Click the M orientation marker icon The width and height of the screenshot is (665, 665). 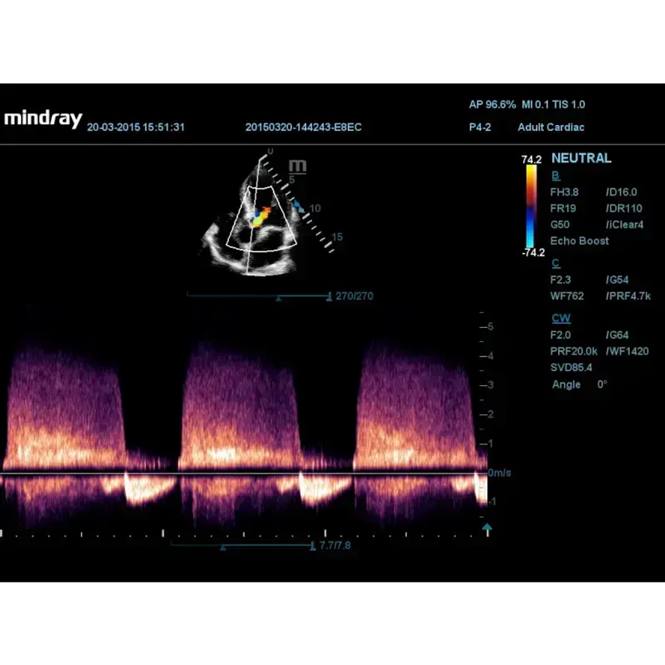(x=298, y=167)
